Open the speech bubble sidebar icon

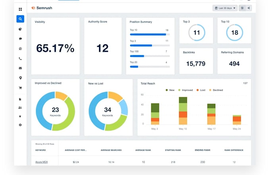(20, 39)
